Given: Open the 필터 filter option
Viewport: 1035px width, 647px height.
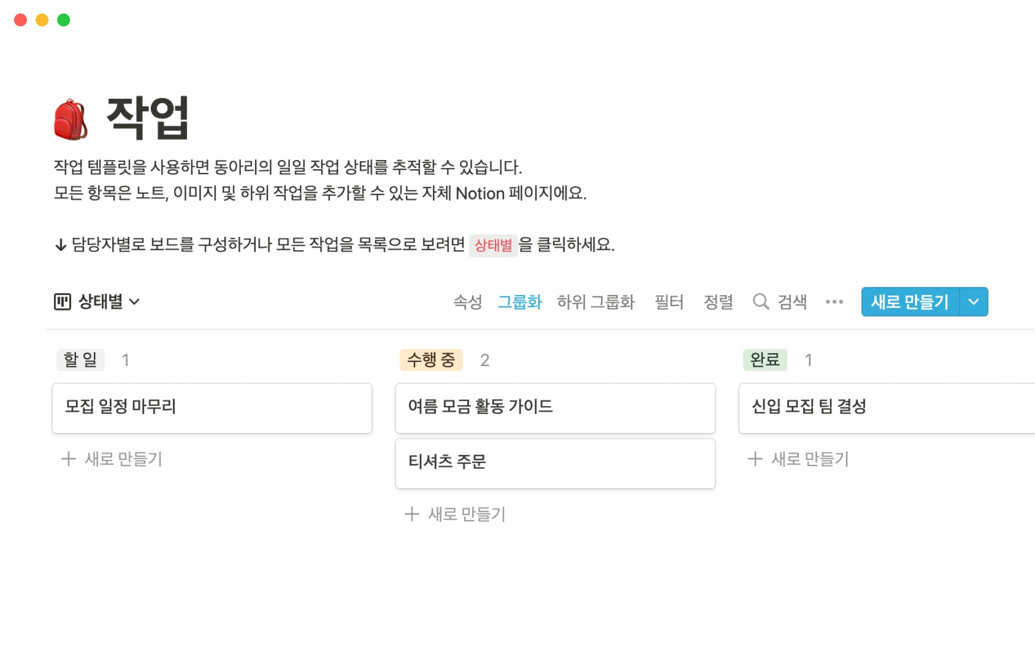Looking at the screenshot, I should pyautogui.click(x=668, y=301).
